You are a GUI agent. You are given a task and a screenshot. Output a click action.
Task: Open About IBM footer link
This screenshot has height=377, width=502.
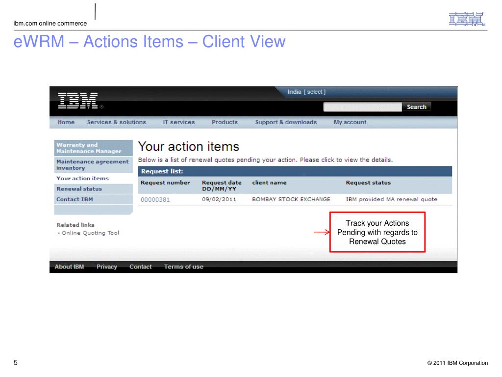pyautogui.click(x=69, y=267)
